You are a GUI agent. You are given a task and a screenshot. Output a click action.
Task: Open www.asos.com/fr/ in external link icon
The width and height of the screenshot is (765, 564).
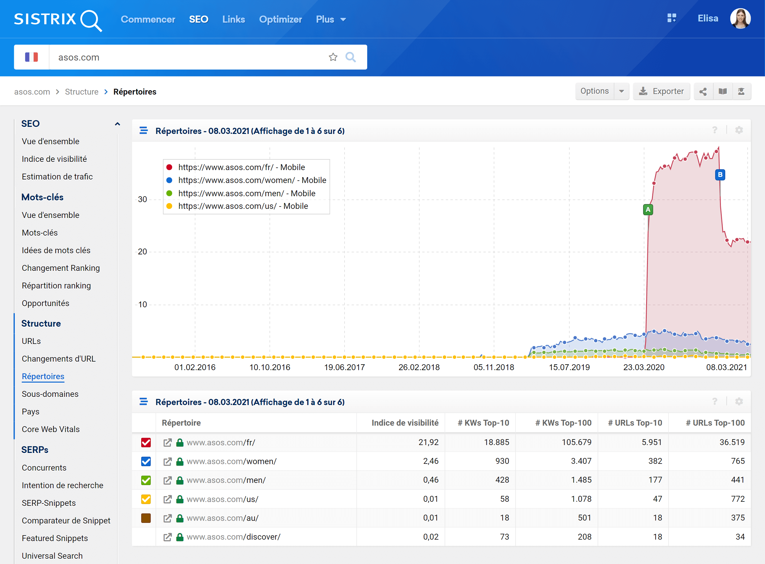pyautogui.click(x=167, y=443)
